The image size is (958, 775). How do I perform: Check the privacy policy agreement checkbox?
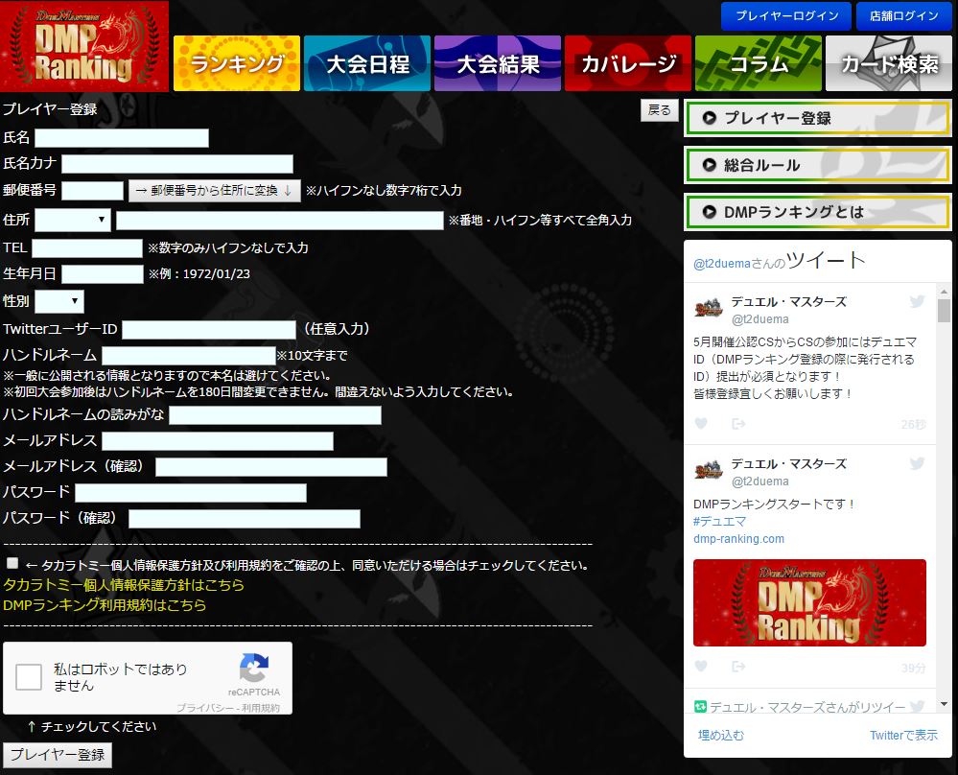(x=12, y=563)
